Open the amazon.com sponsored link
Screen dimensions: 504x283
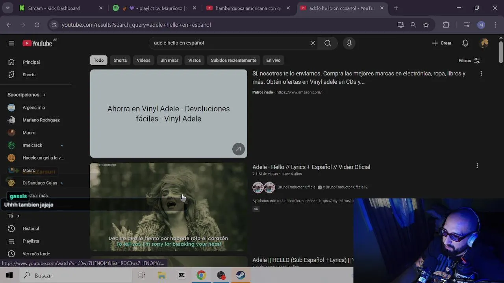point(299,92)
